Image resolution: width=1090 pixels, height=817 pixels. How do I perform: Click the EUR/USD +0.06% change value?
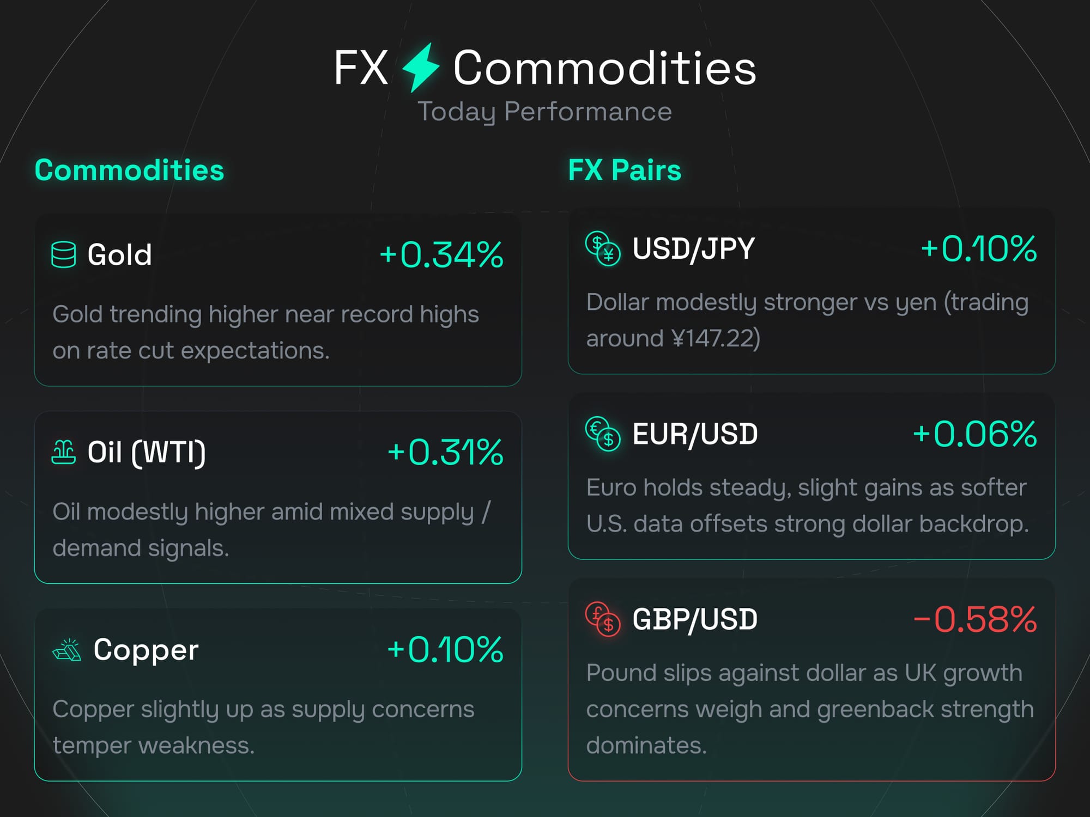[x=974, y=434]
